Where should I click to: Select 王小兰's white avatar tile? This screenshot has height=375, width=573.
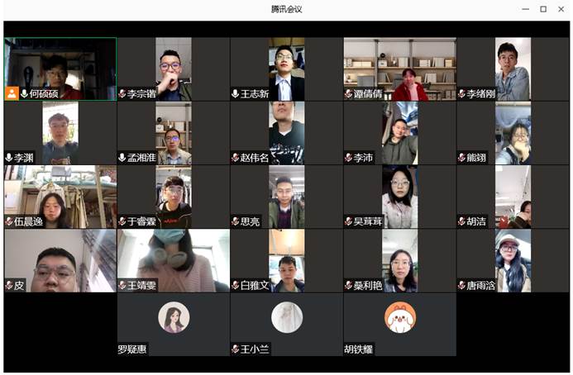[x=287, y=317]
